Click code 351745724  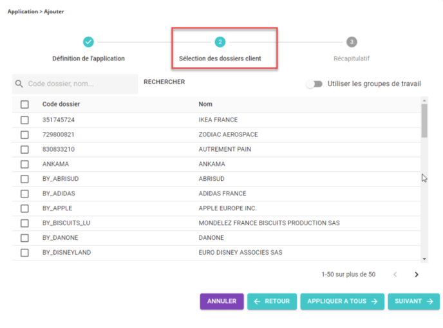pos(59,120)
